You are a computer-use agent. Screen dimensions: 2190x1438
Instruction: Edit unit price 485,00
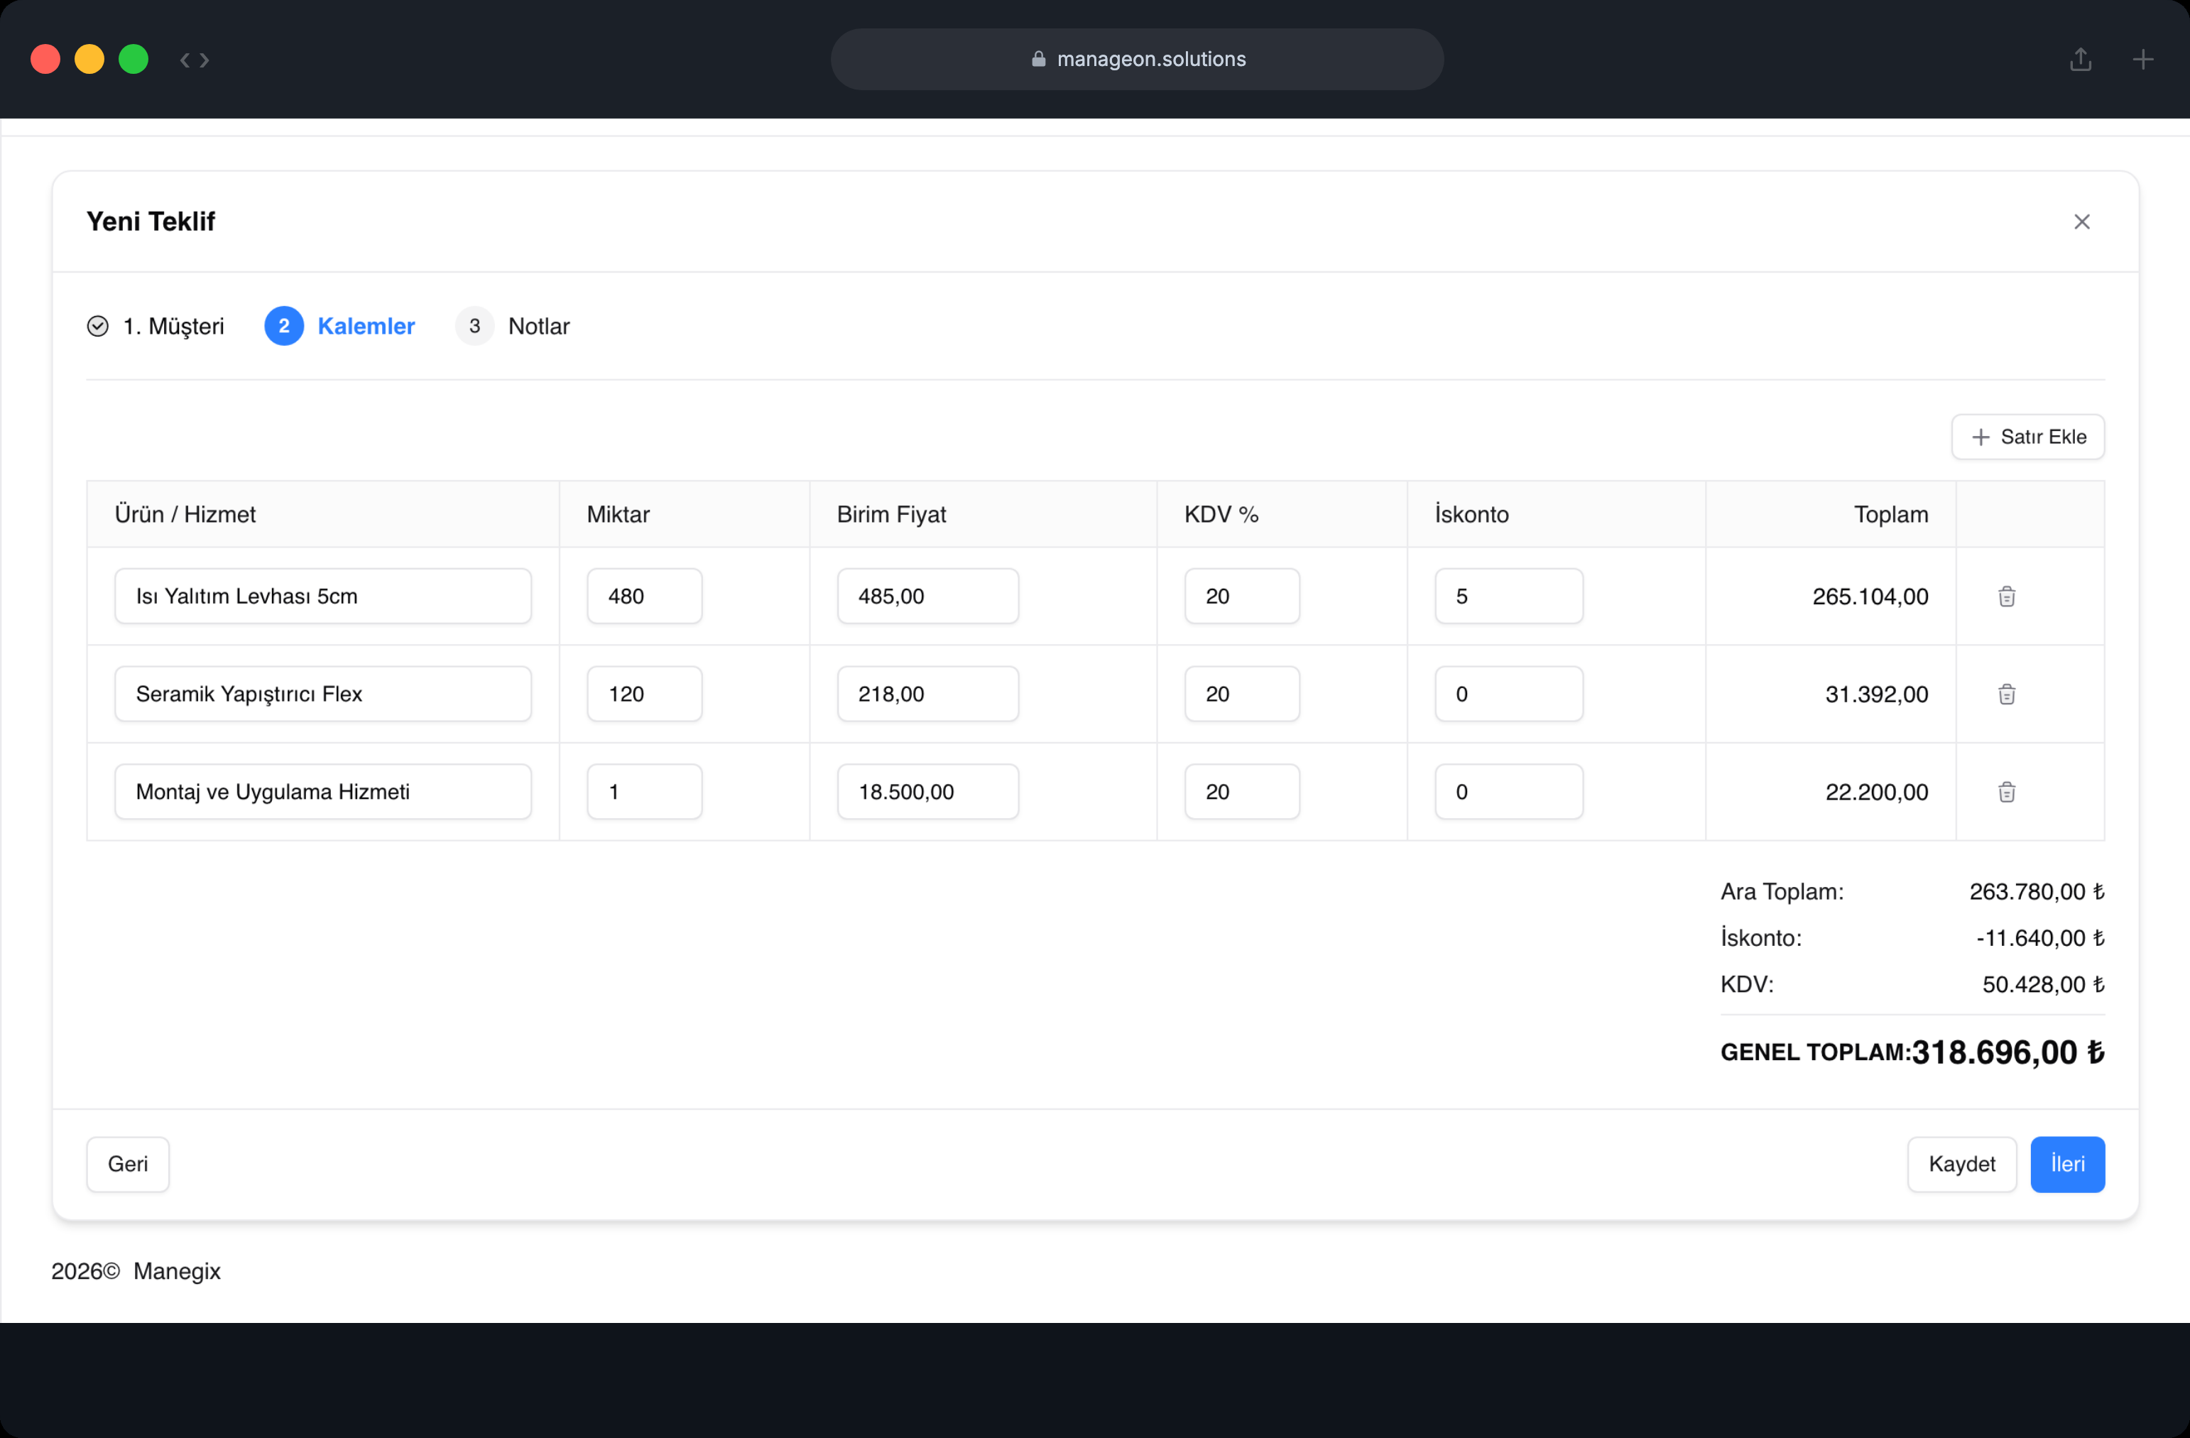tap(927, 597)
